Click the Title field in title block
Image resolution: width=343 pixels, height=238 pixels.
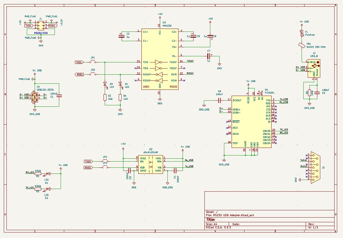211,219
